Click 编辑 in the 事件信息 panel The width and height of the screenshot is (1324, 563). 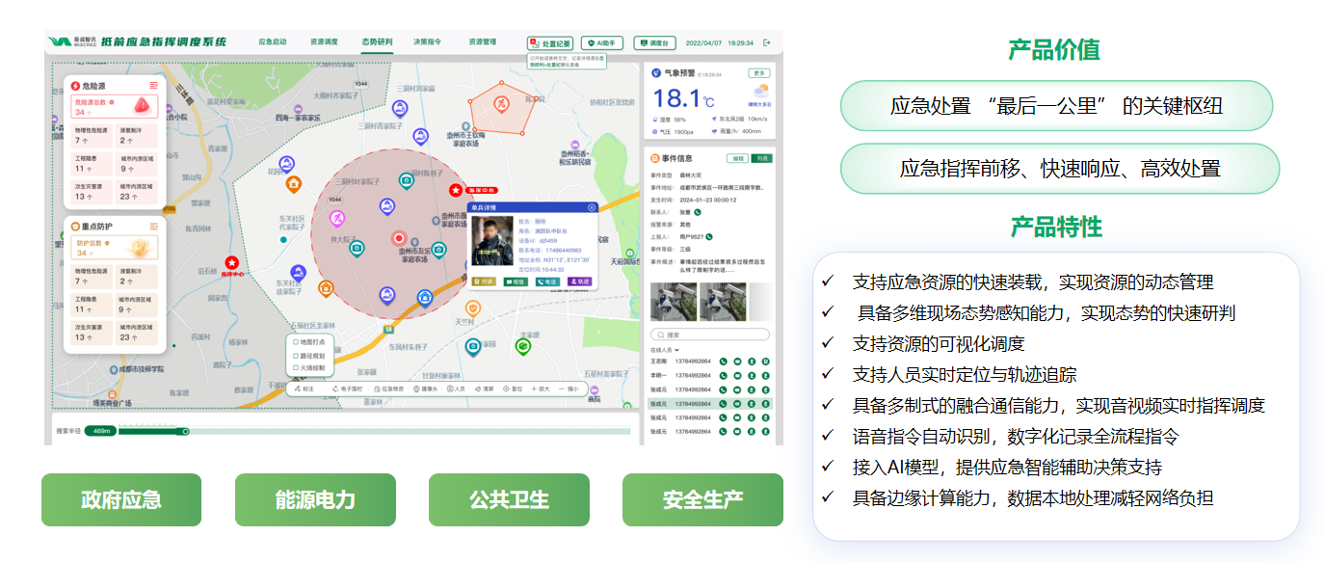738,158
